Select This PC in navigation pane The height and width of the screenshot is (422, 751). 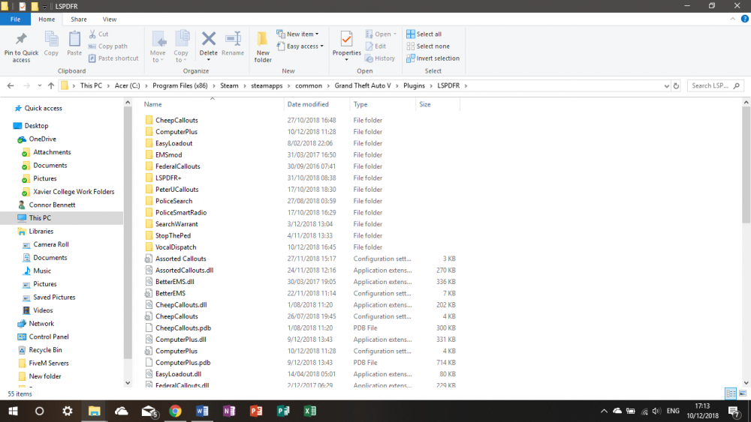pyautogui.click(x=40, y=218)
